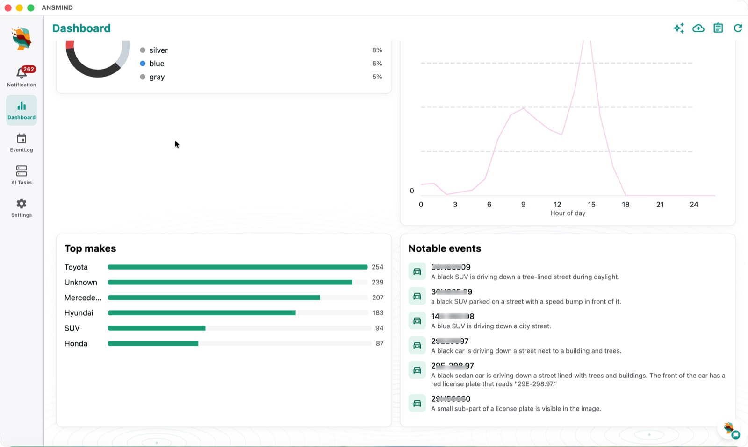Open the clipboard report icon
This screenshot has height=447, width=748.
718,28
